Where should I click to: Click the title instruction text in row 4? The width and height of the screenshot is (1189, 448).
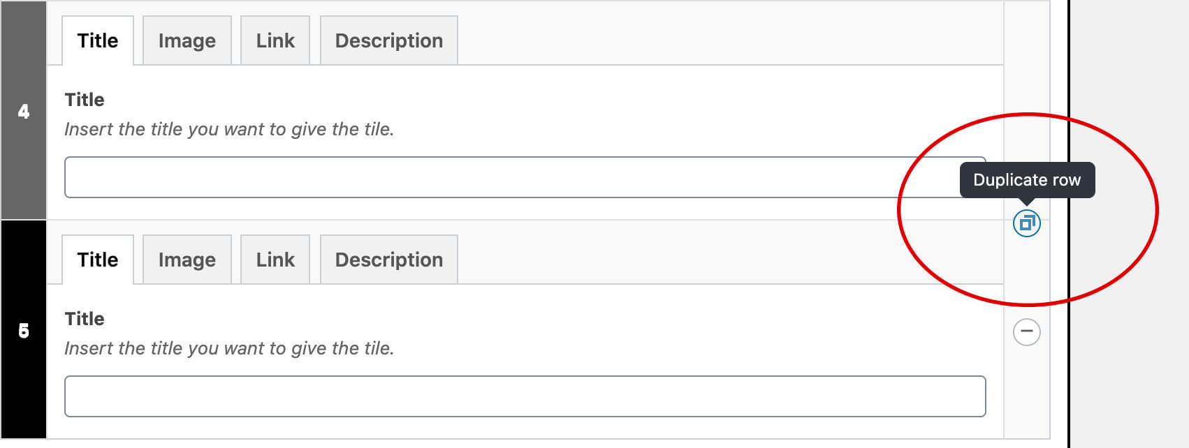229,129
